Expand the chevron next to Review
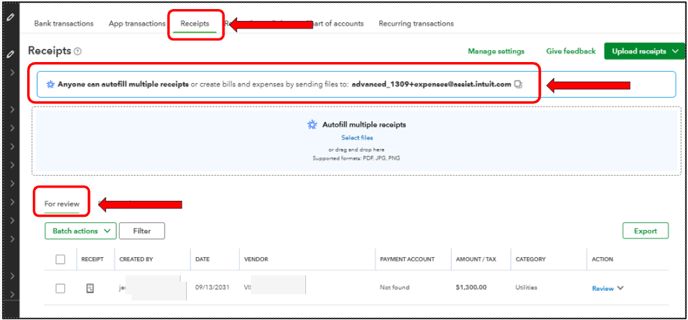The height and width of the screenshot is (320, 688). coord(620,289)
